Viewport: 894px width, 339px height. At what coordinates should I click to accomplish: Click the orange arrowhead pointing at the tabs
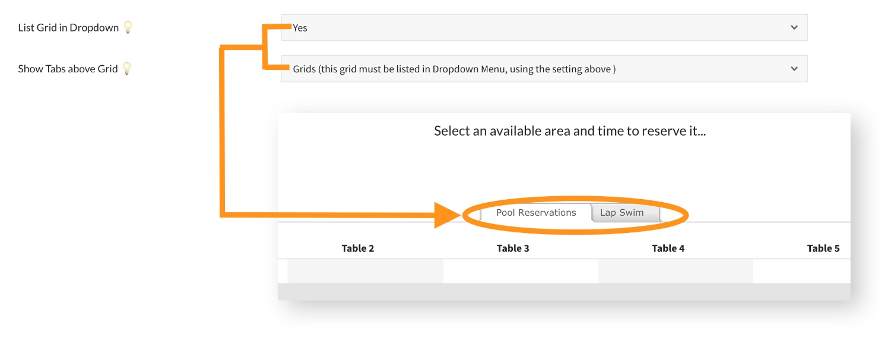(x=448, y=215)
